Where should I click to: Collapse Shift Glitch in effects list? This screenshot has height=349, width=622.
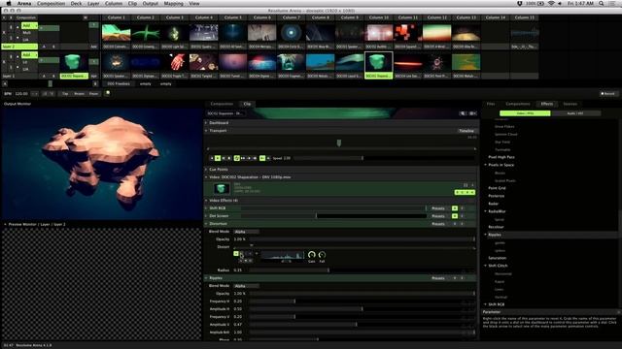(x=486, y=266)
